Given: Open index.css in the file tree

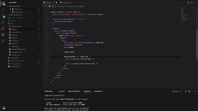Looking at the screenshot, I should pyautogui.click(x=15, y=41).
